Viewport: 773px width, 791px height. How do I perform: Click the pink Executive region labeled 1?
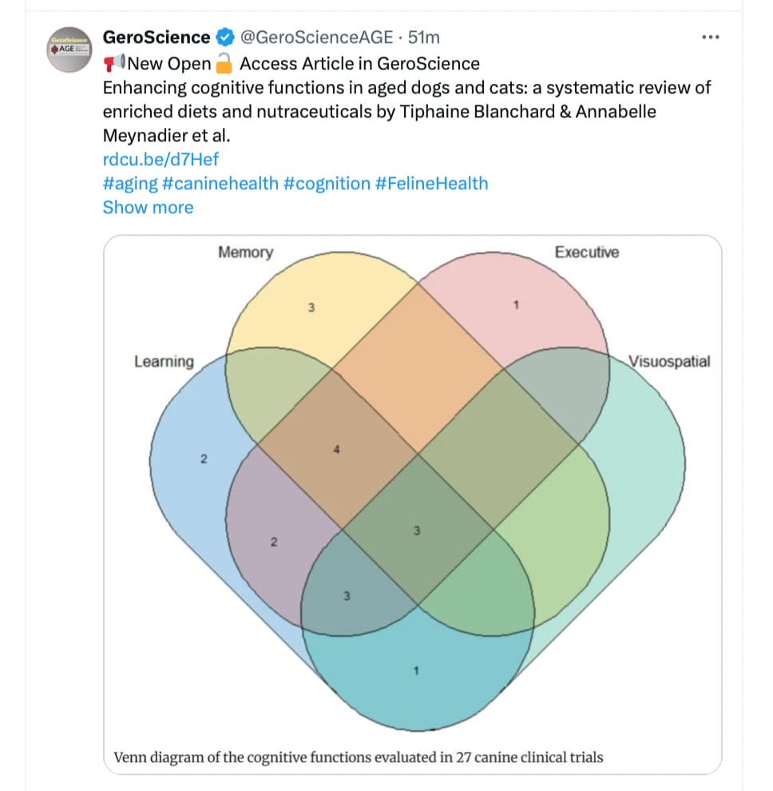[516, 305]
